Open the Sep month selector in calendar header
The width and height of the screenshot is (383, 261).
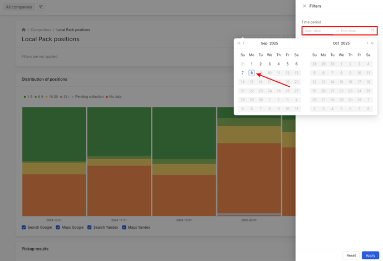click(x=264, y=43)
